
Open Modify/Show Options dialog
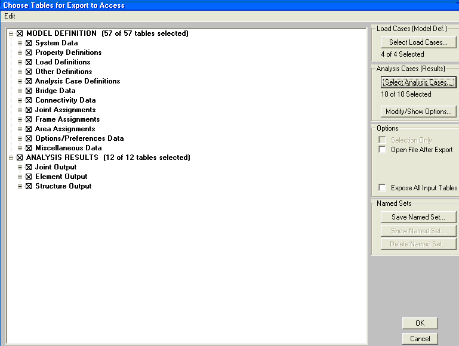(418, 112)
